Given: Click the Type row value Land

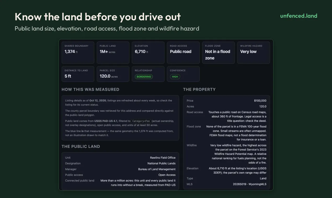Looking at the screenshot, I should [x=263, y=178].
